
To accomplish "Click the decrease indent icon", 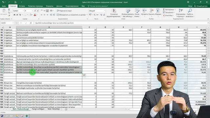I will tap(51, 15).
